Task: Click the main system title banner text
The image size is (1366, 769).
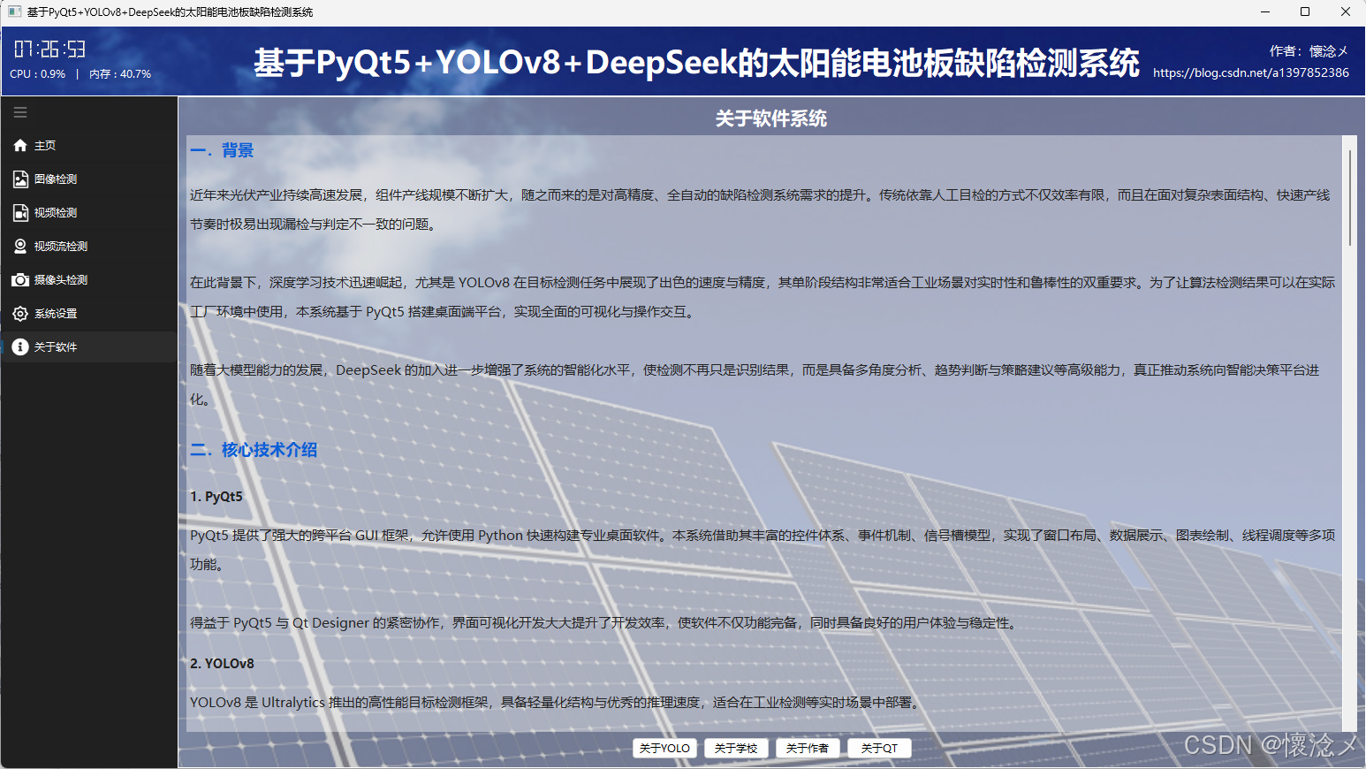Action: (696, 63)
